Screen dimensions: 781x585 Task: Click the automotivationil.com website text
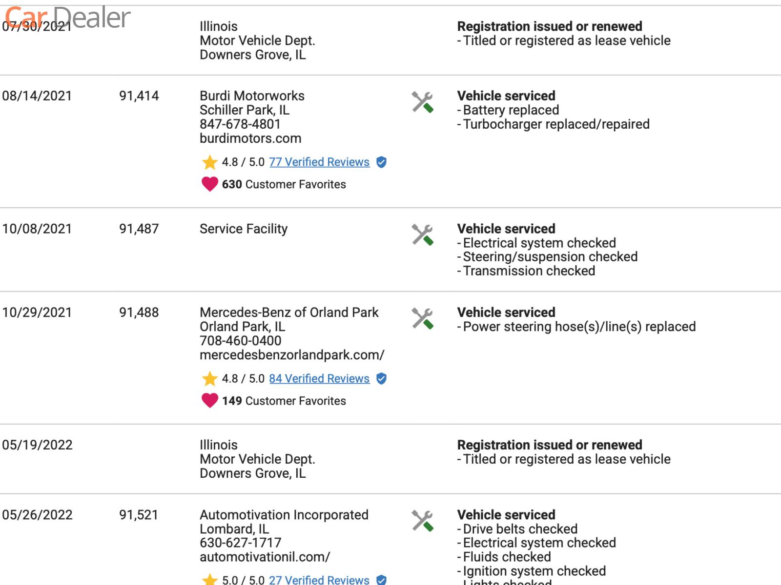point(265,557)
